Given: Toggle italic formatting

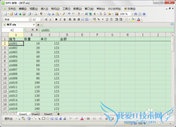Looking at the screenshot, I should click(x=61, y=19).
